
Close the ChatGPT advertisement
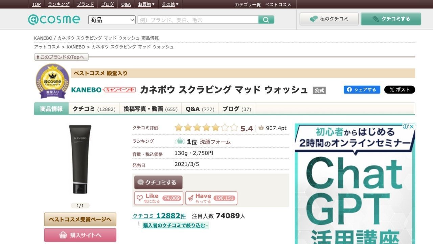(x=412, y=126)
